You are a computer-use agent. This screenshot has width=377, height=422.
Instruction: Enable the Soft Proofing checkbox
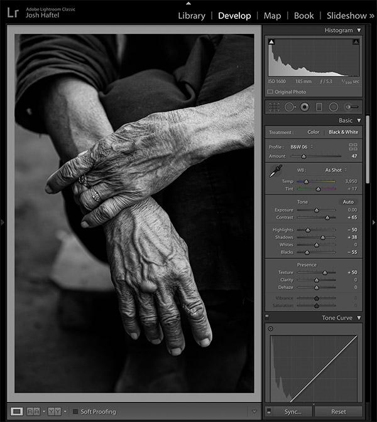tap(75, 411)
